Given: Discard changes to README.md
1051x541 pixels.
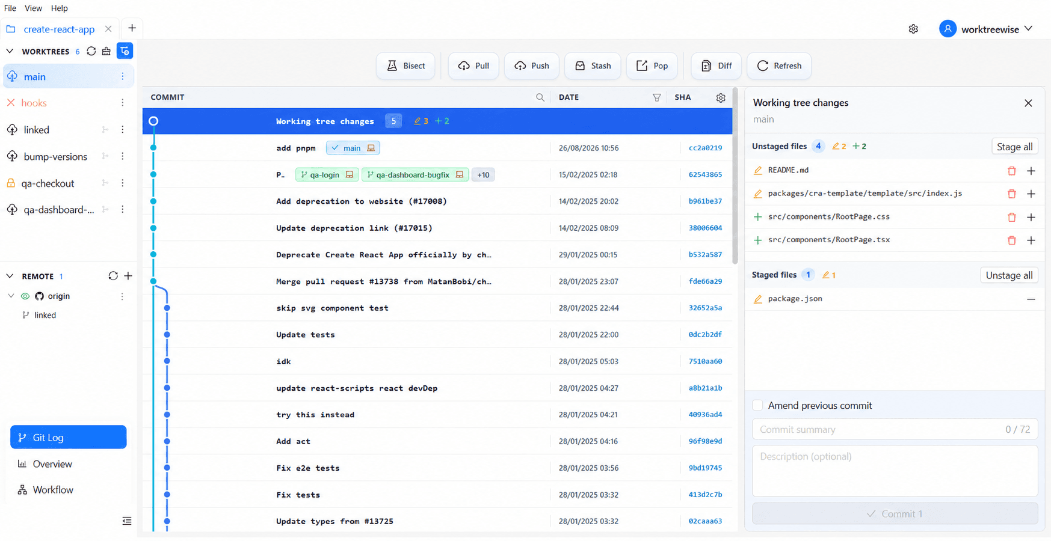Looking at the screenshot, I should click(x=1012, y=171).
